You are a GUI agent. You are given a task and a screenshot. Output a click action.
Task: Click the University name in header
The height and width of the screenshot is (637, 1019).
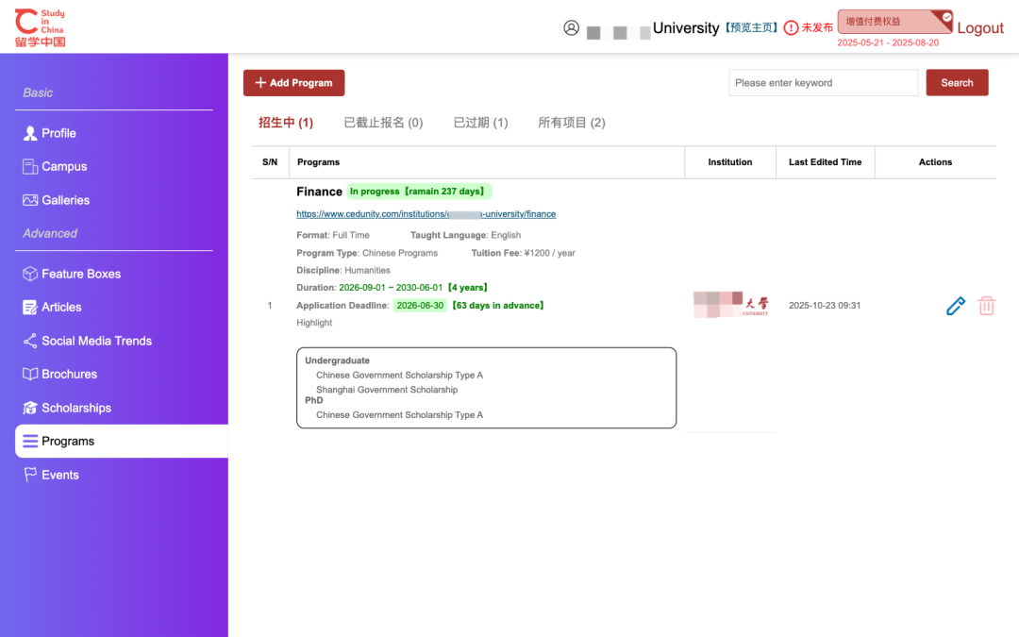tap(686, 28)
